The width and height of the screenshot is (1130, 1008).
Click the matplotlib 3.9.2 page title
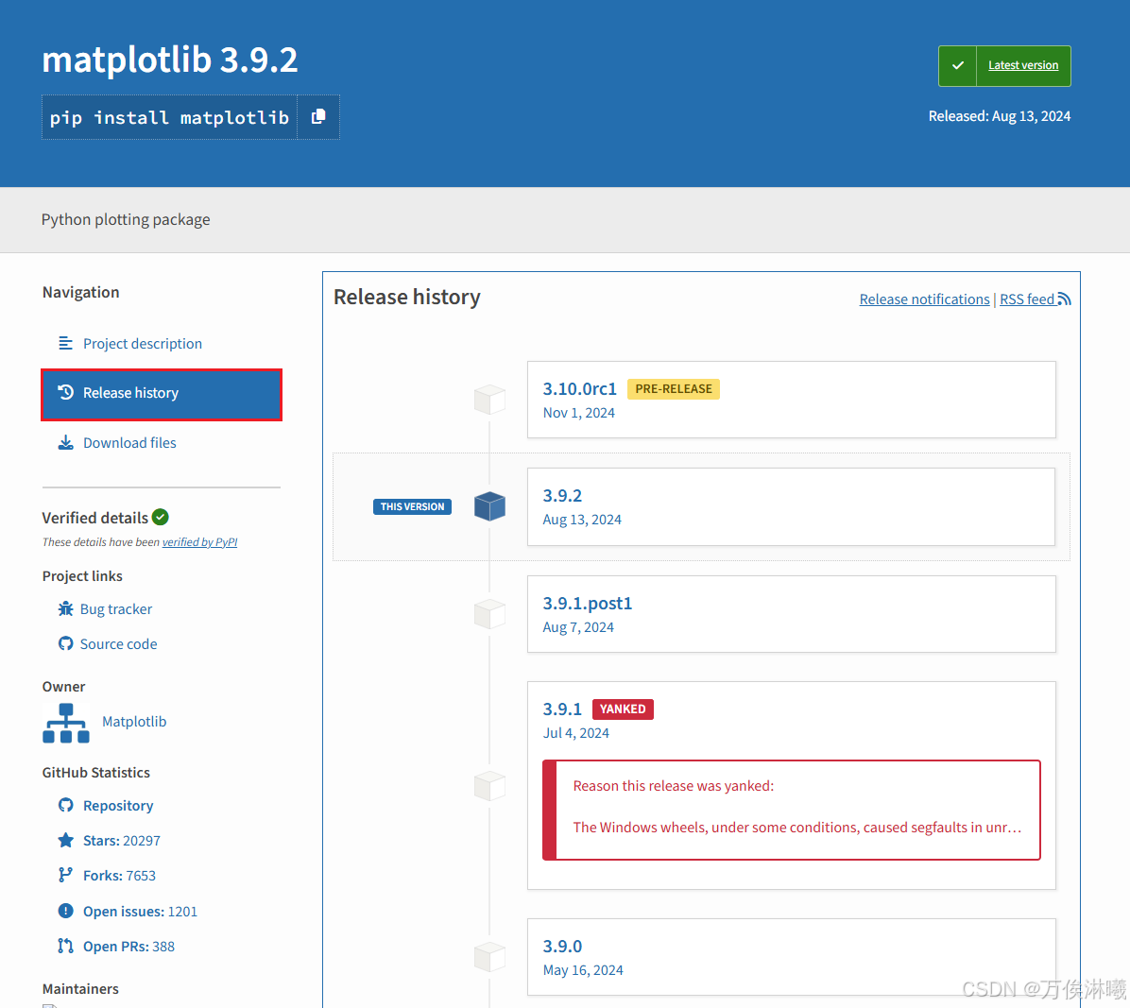click(169, 60)
